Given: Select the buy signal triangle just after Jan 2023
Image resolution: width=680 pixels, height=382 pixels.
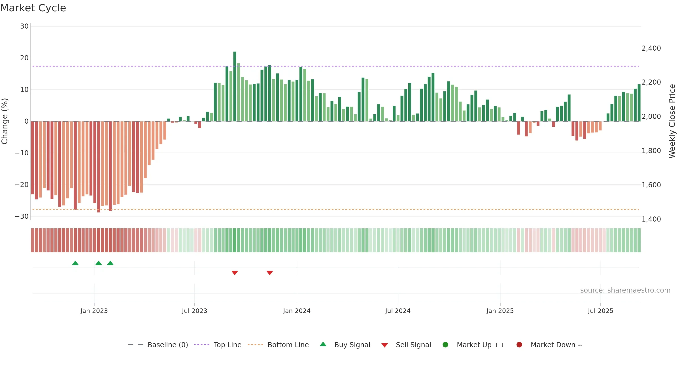Looking at the screenshot, I should click(x=99, y=263).
